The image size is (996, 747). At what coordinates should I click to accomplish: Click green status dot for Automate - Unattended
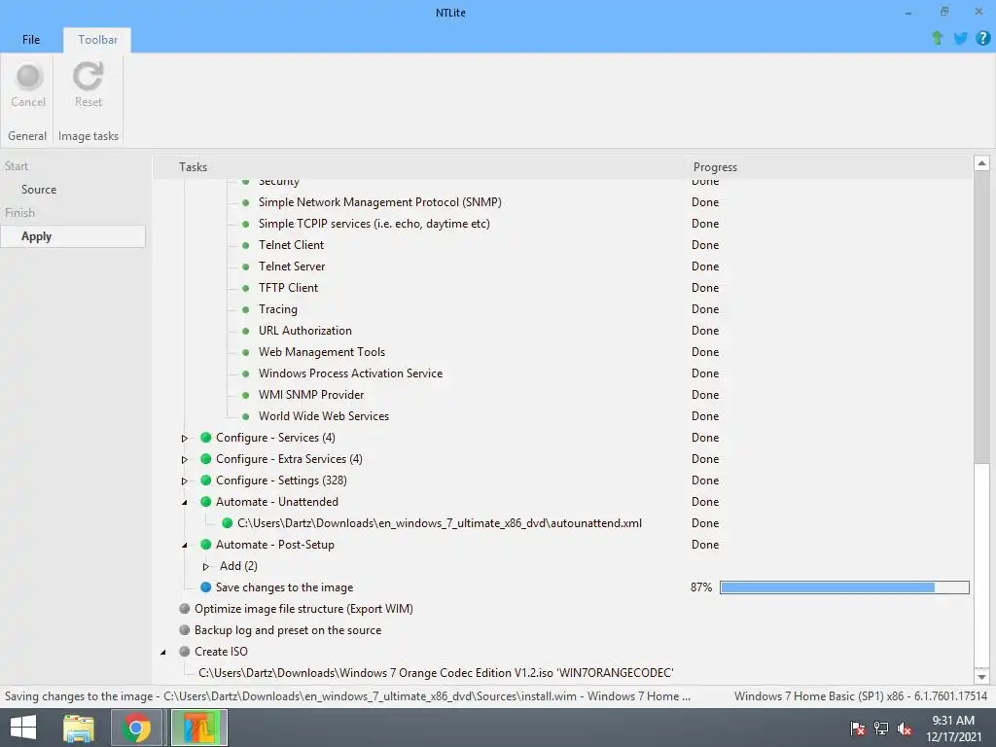pyautogui.click(x=206, y=502)
